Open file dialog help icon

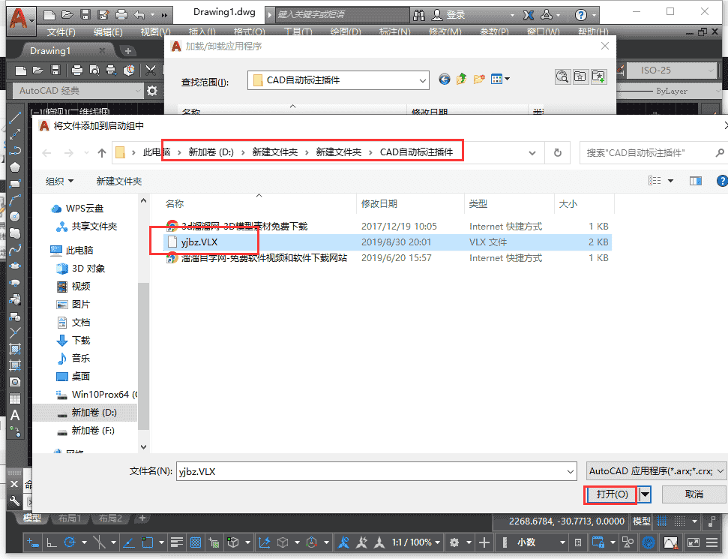(x=722, y=181)
